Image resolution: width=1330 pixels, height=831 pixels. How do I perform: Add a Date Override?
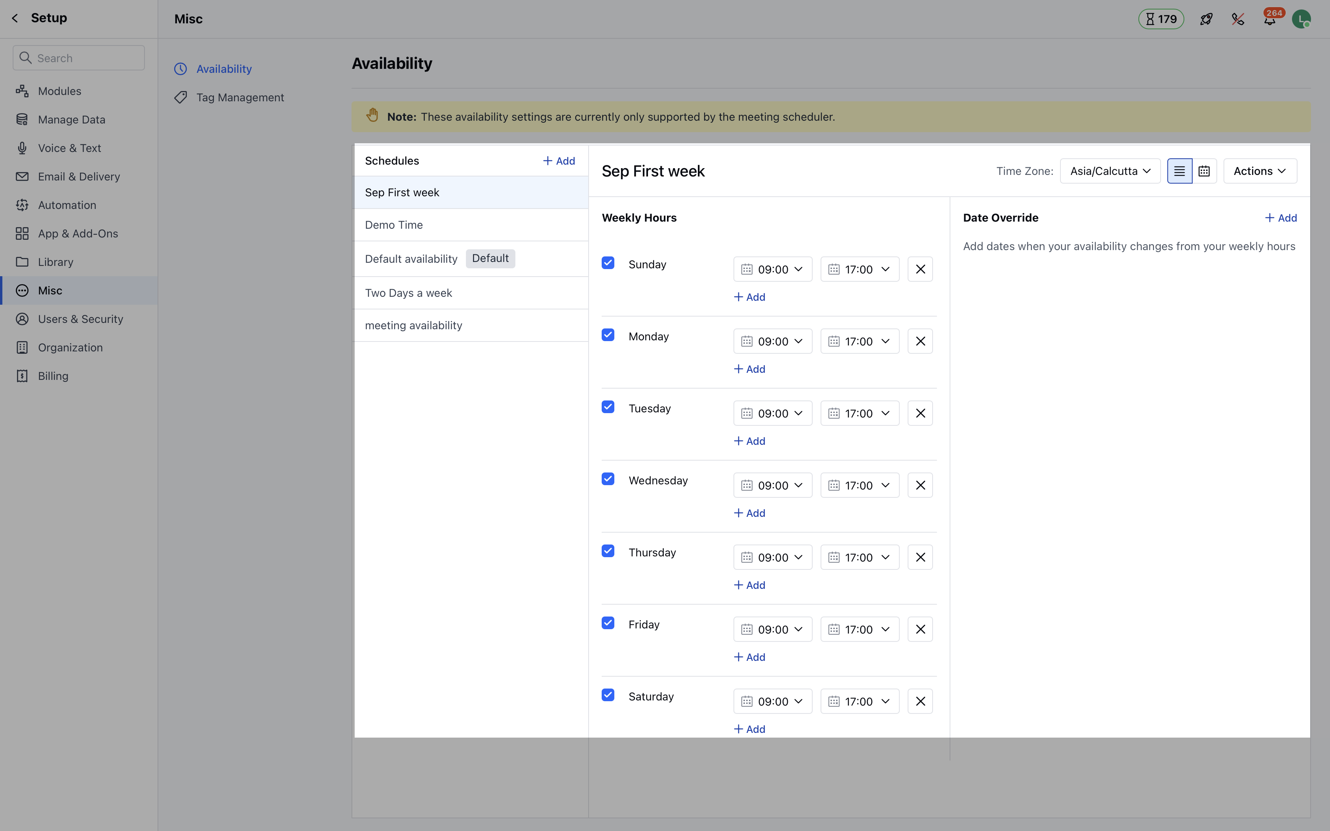click(1281, 218)
